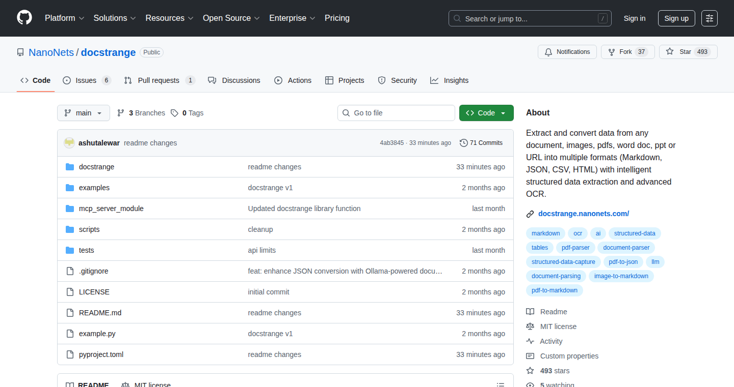
Task: Click the Activity pulse icon
Action: pyautogui.click(x=530, y=341)
